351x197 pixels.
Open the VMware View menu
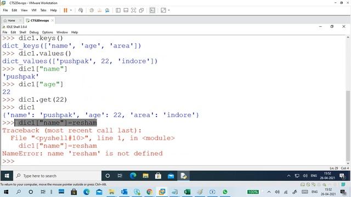pyautogui.click(x=24, y=10)
